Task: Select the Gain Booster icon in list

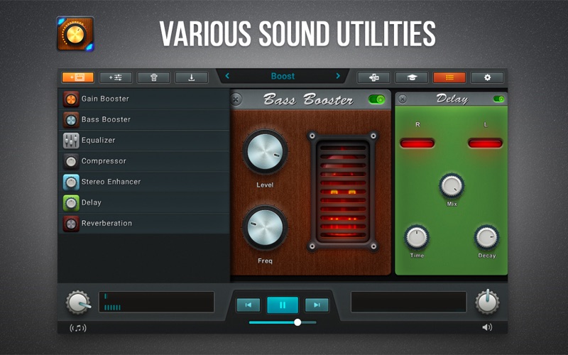Action: pyautogui.click(x=71, y=99)
